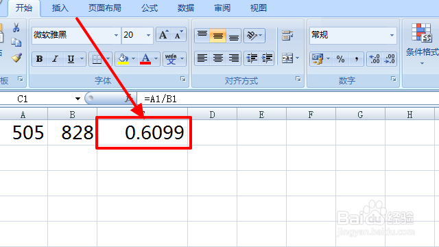Viewport: 439px width, 247px height.
Task: Open 字体 group dialog launcher
Action: tap(183, 80)
